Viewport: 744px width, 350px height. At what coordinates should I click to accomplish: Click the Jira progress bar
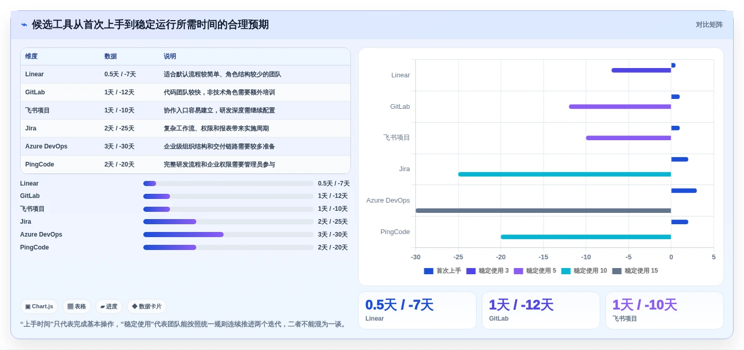[228, 222]
